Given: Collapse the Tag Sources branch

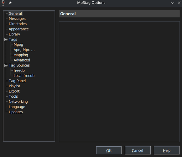Looking at the screenshot, I should point(6,65).
